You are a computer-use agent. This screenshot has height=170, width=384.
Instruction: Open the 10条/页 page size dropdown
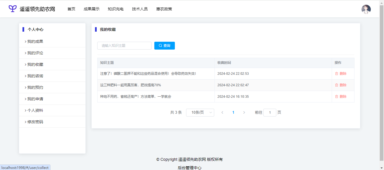(200, 113)
